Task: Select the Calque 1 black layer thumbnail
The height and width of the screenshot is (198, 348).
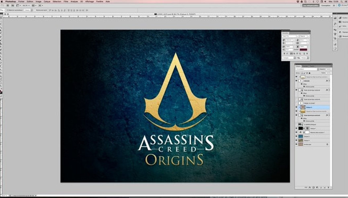Action: click(301, 128)
